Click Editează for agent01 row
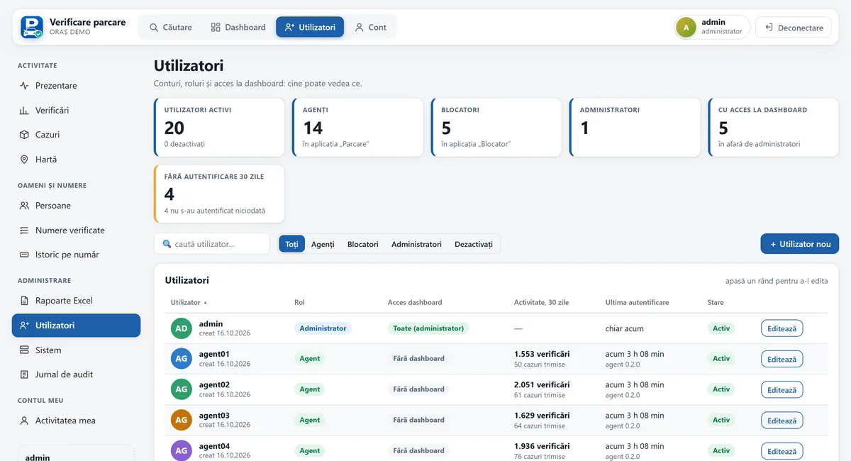851x461 pixels. pyautogui.click(x=782, y=359)
